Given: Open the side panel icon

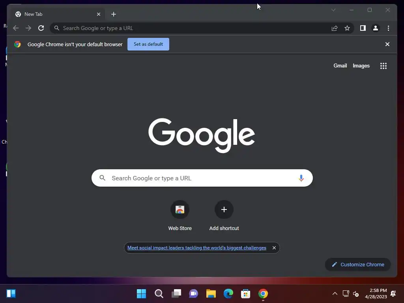Looking at the screenshot, I should point(363,28).
